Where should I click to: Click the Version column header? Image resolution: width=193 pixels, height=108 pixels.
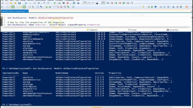[99, 73]
